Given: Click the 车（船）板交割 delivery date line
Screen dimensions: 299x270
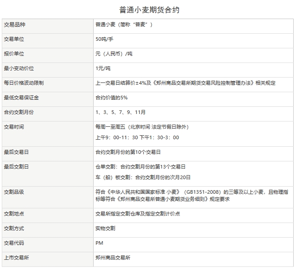Looking at the screenshot, I should click(x=143, y=177).
